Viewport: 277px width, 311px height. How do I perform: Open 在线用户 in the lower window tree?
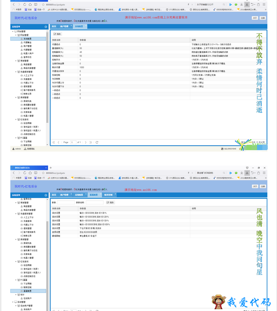(27, 298)
